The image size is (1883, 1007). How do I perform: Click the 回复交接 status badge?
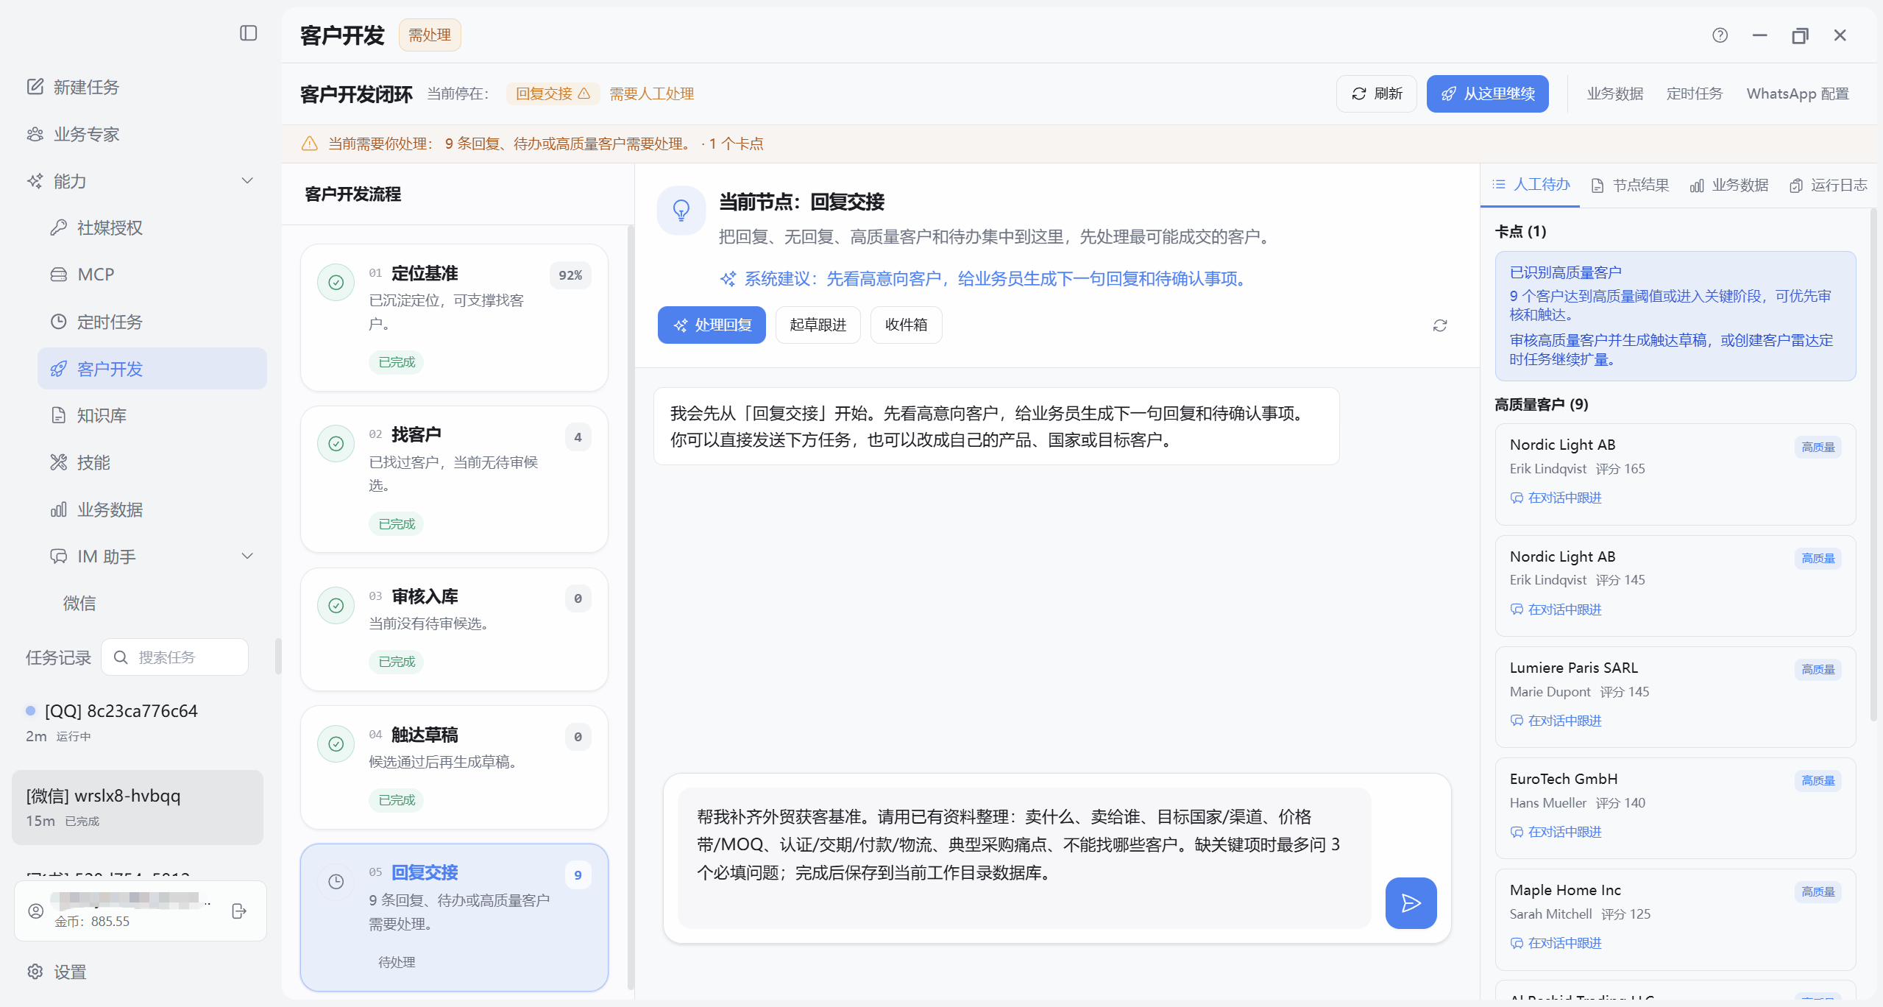point(553,94)
